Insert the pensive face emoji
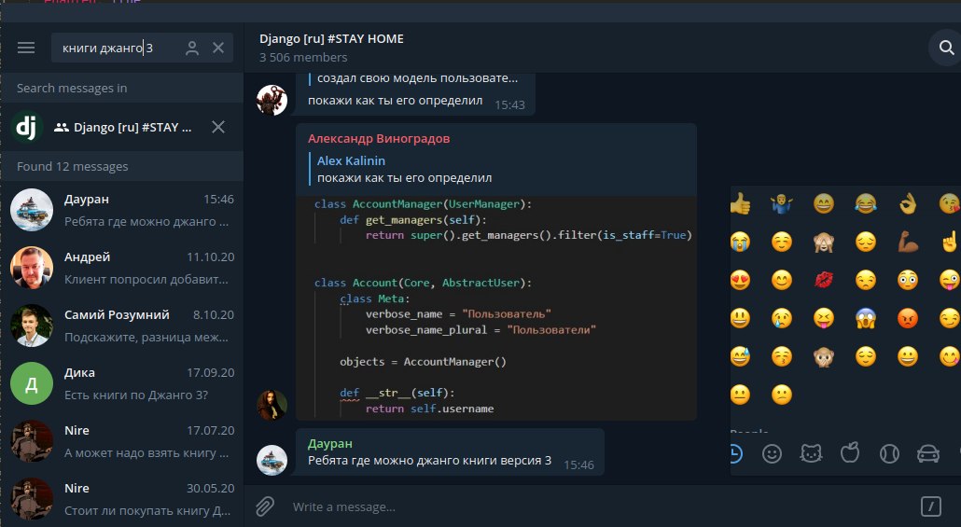This screenshot has width=961, height=527. [x=866, y=243]
